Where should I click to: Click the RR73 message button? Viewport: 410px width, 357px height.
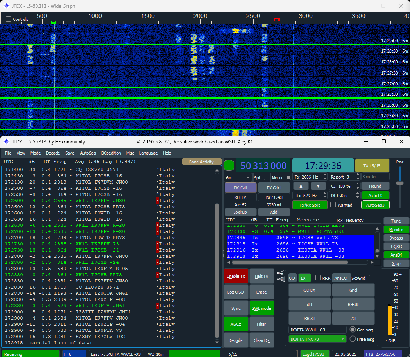coord(309,318)
